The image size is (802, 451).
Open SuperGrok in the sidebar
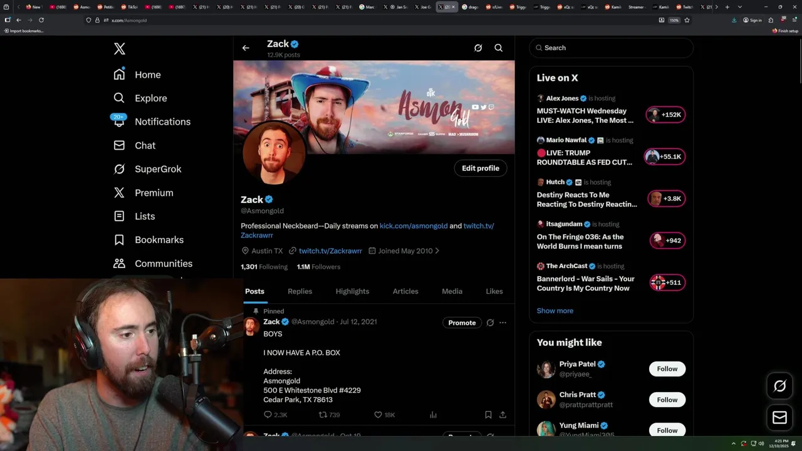coord(147,169)
